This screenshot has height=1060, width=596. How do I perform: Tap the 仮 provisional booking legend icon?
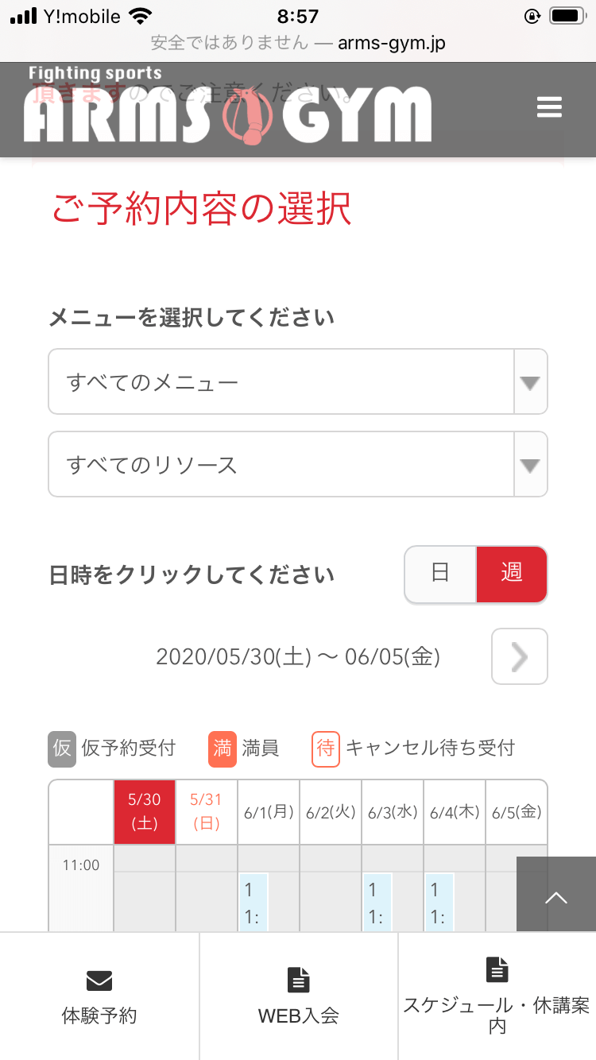pos(62,749)
